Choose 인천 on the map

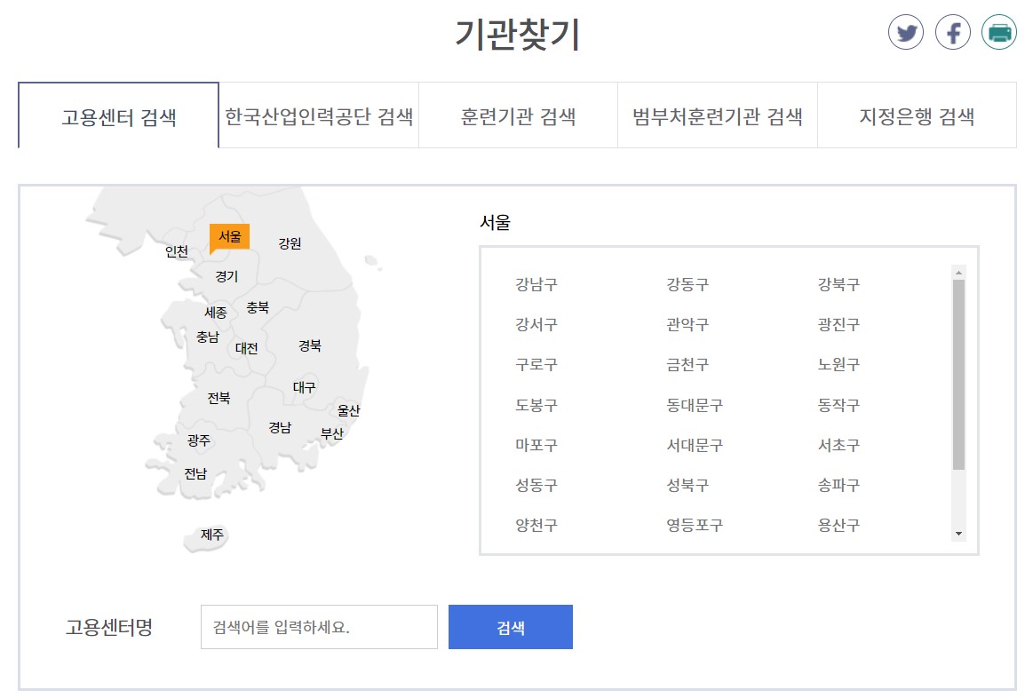click(x=175, y=252)
